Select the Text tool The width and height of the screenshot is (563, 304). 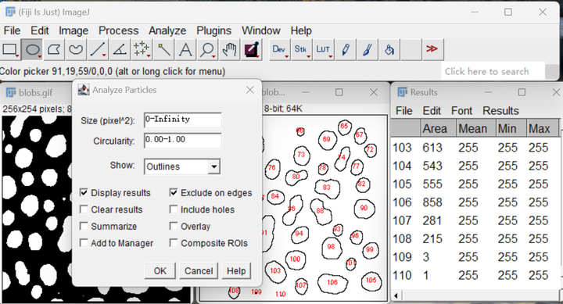(x=185, y=49)
